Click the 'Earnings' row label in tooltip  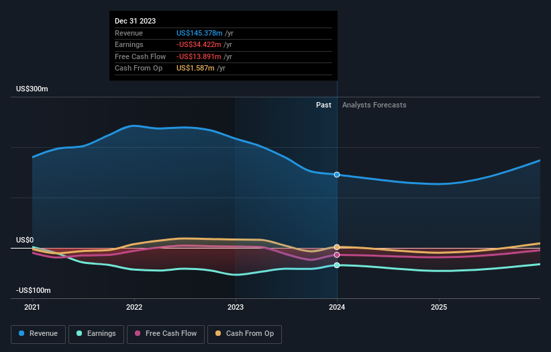pyautogui.click(x=129, y=44)
